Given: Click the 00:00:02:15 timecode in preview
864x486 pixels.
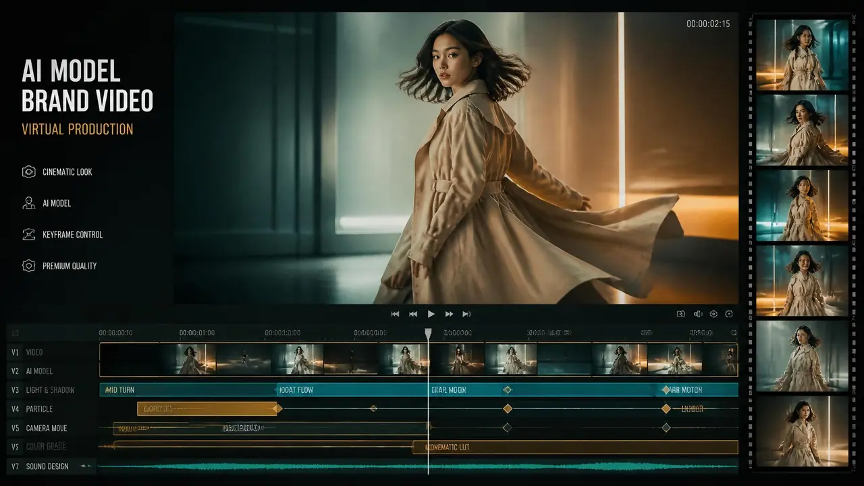Looking at the screenshot, I should click(708, 24).
